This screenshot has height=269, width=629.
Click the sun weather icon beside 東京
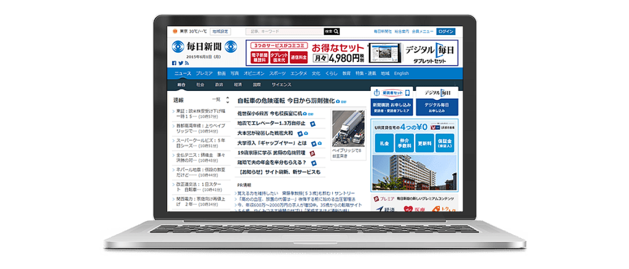pyautogui.click(x=175, y=31)
